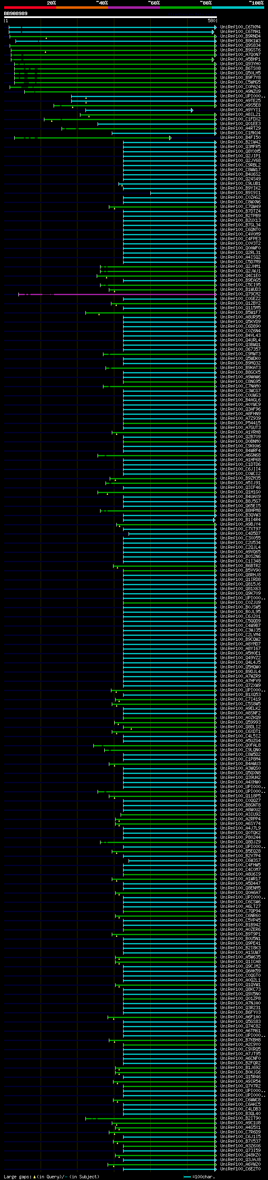Select the UniRef100_C0PA24 label

click(240, 87)
